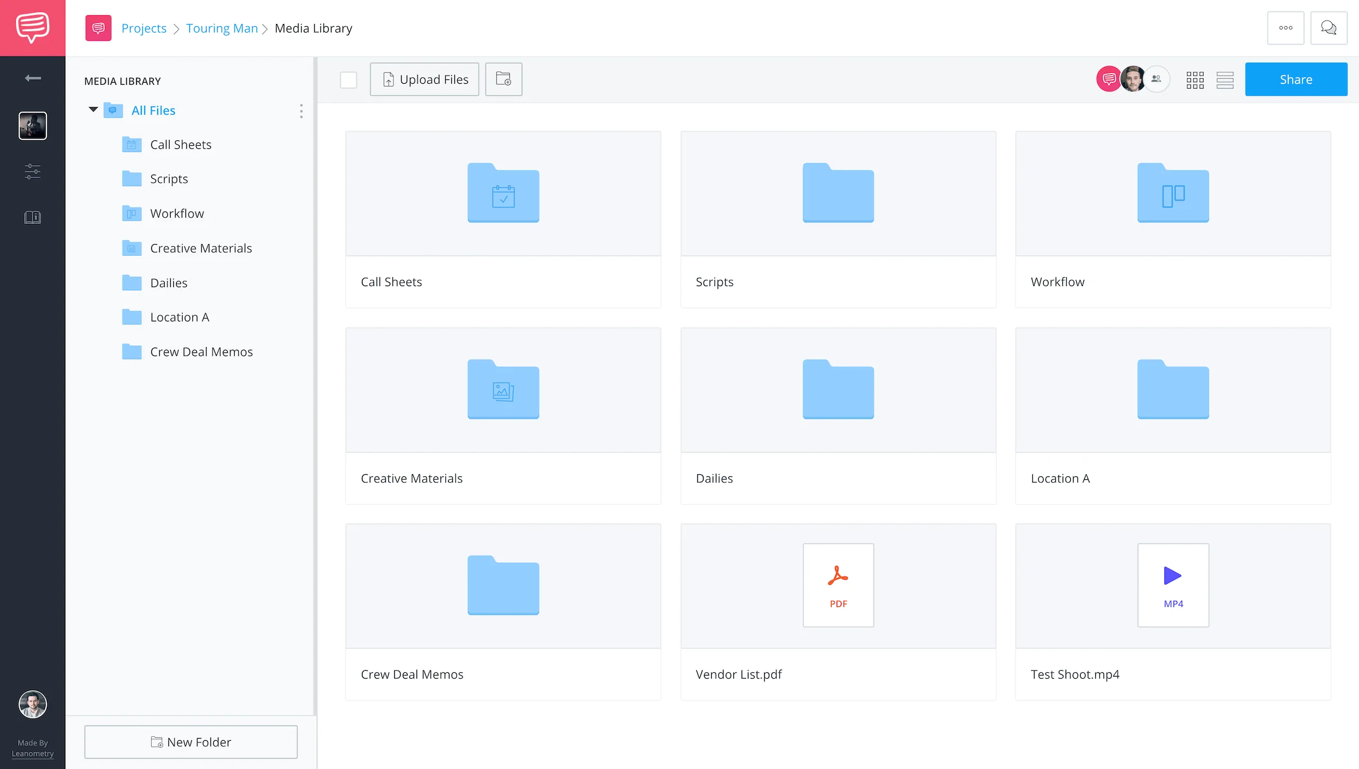Toggle the select-all checkbox above folders

coord(349,79)
